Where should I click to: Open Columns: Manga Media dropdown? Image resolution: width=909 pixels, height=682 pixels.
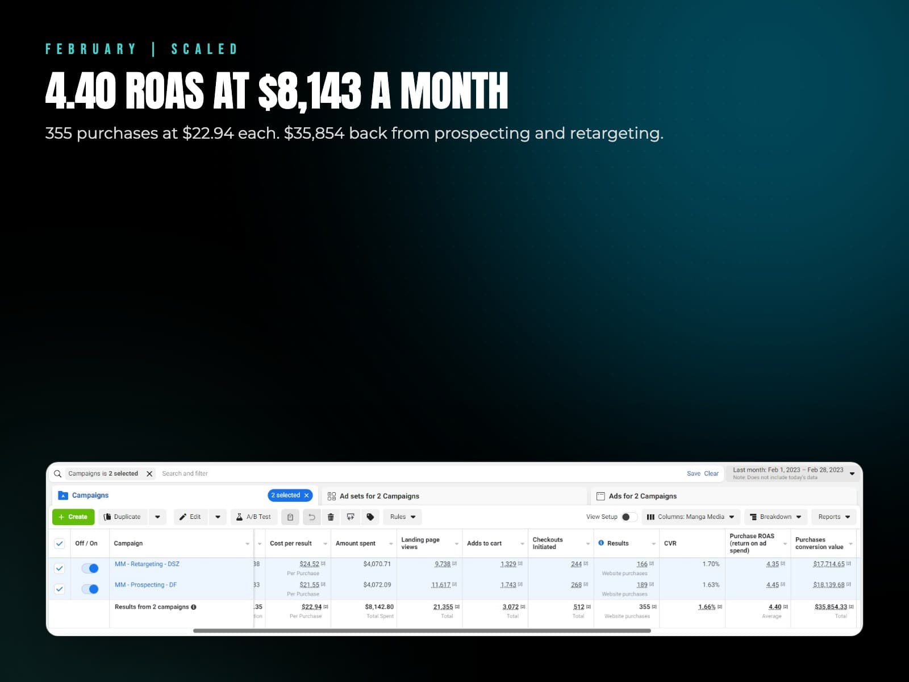click(x=691, y=517)
